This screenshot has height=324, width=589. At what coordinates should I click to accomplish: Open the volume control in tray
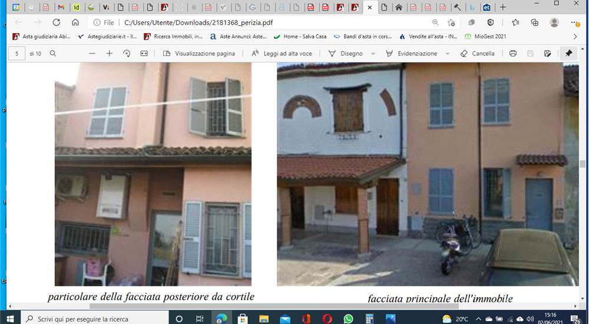(531, 319)
